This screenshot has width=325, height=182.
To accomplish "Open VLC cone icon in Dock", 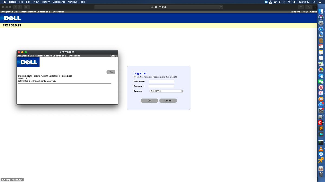I will [321, 148].
